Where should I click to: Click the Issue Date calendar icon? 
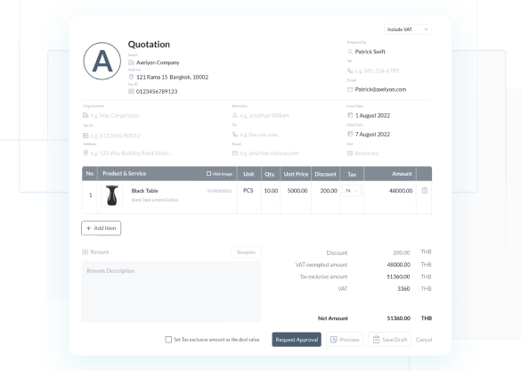tap(350, 115)
